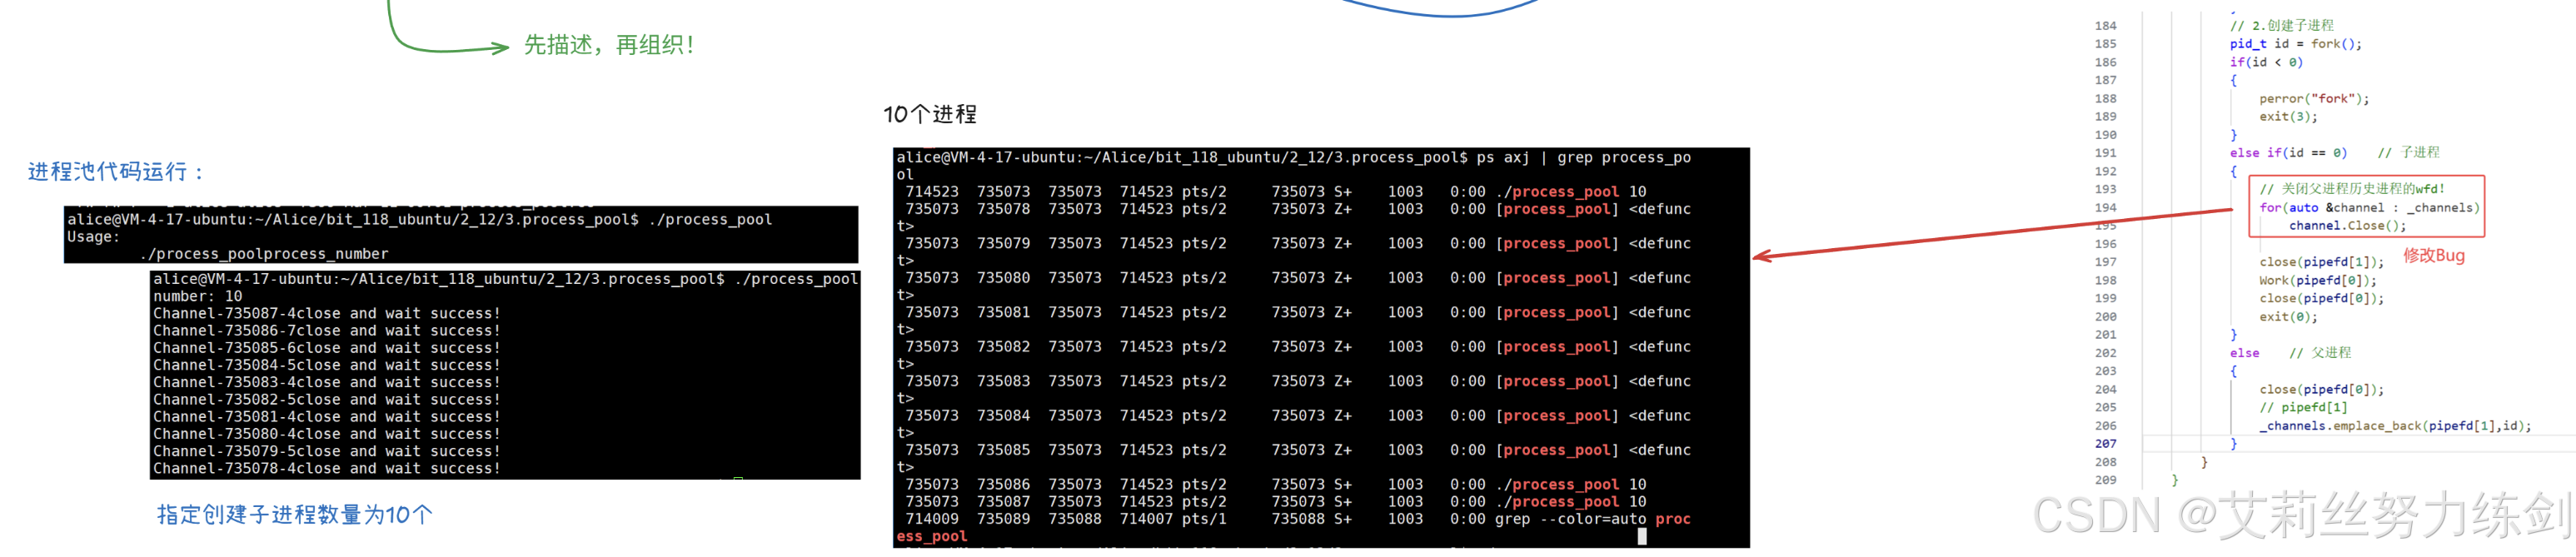Image resolution: width=2576 pixels, height=557 pixels.
Task: Click 'Channel-735083-4close and wait success!' line
Action: [327, 382]
